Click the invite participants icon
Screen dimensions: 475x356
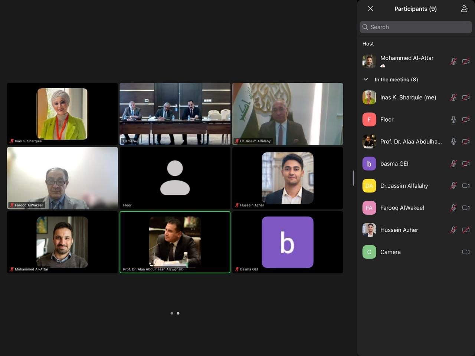click(x=464, y=9)
